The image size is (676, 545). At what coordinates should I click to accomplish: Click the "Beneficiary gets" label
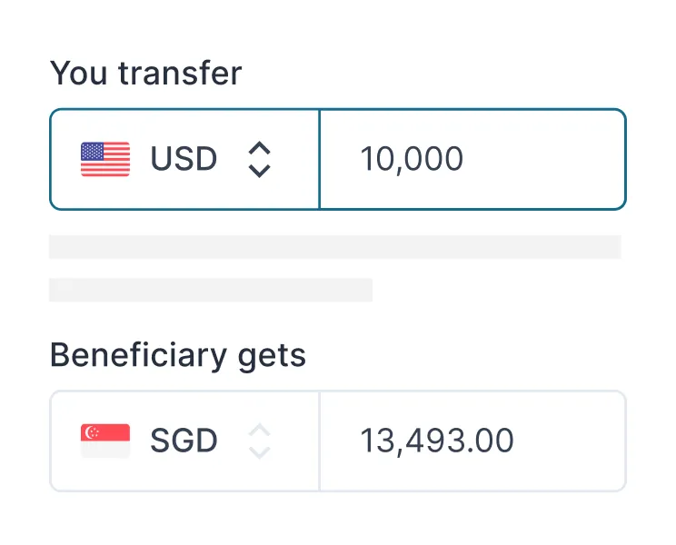177,355
